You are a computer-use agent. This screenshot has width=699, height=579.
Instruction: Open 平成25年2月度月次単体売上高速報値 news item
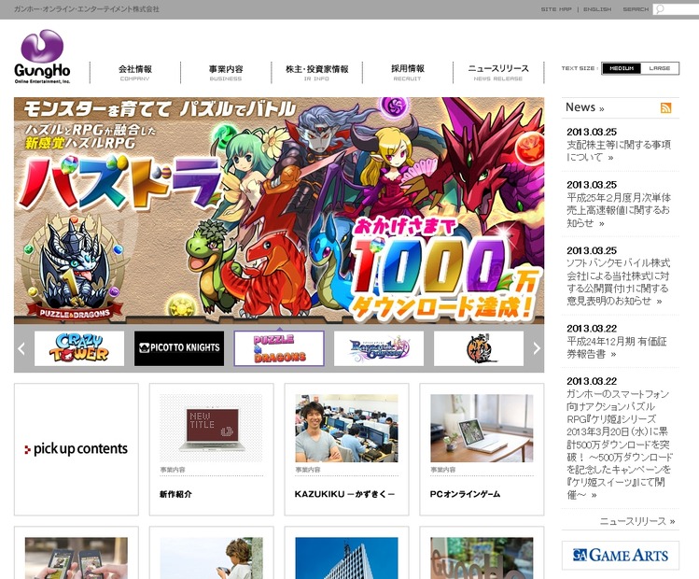(x=619, y=210)
